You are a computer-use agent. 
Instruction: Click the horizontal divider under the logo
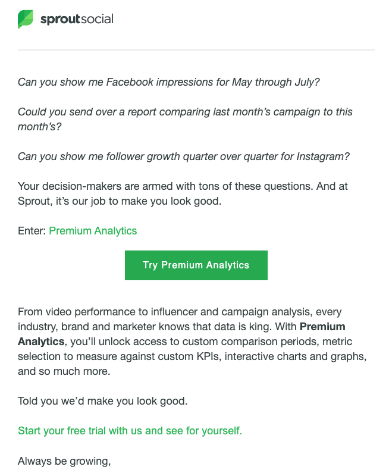(196, 50)
